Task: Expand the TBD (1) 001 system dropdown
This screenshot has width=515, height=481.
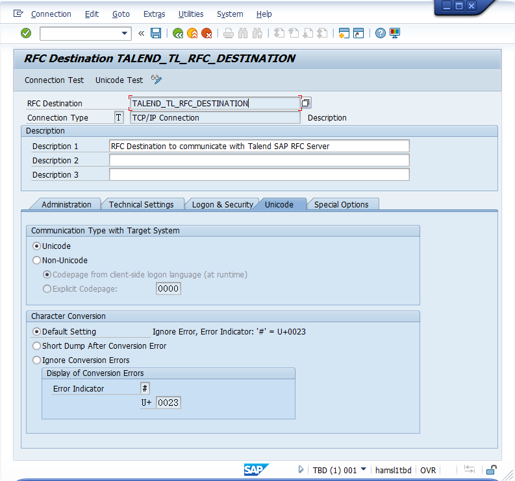Action: [364, 470]
